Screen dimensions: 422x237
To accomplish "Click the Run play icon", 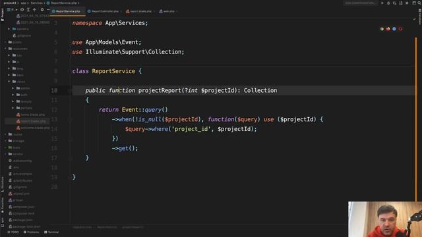I will click(382, 3).
